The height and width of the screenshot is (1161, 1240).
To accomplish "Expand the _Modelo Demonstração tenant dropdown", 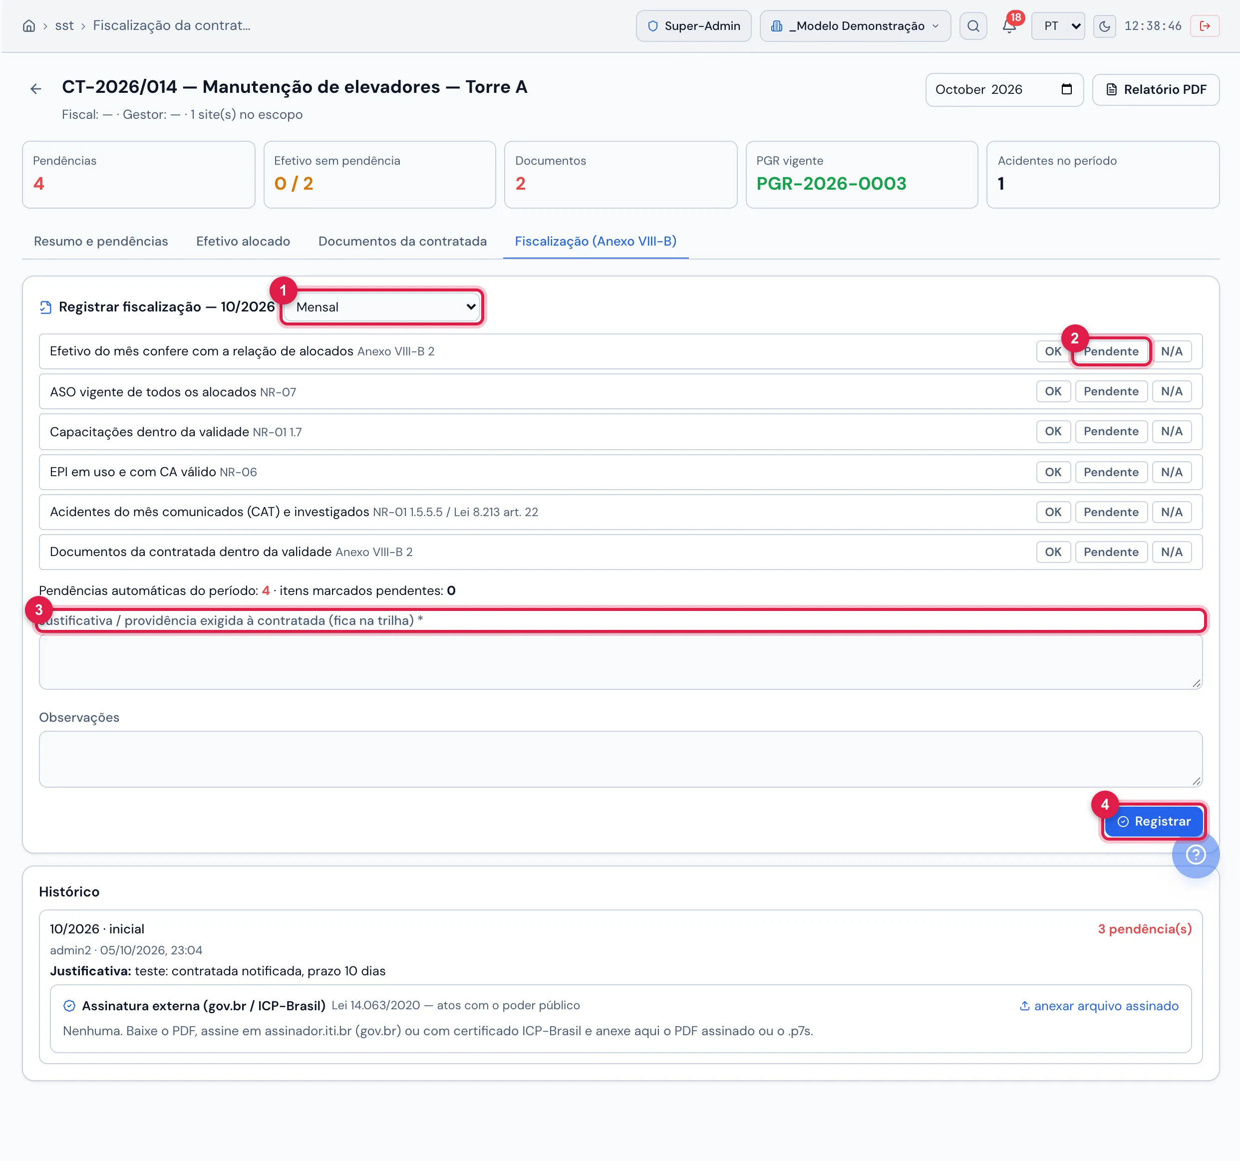I will 855,25.
